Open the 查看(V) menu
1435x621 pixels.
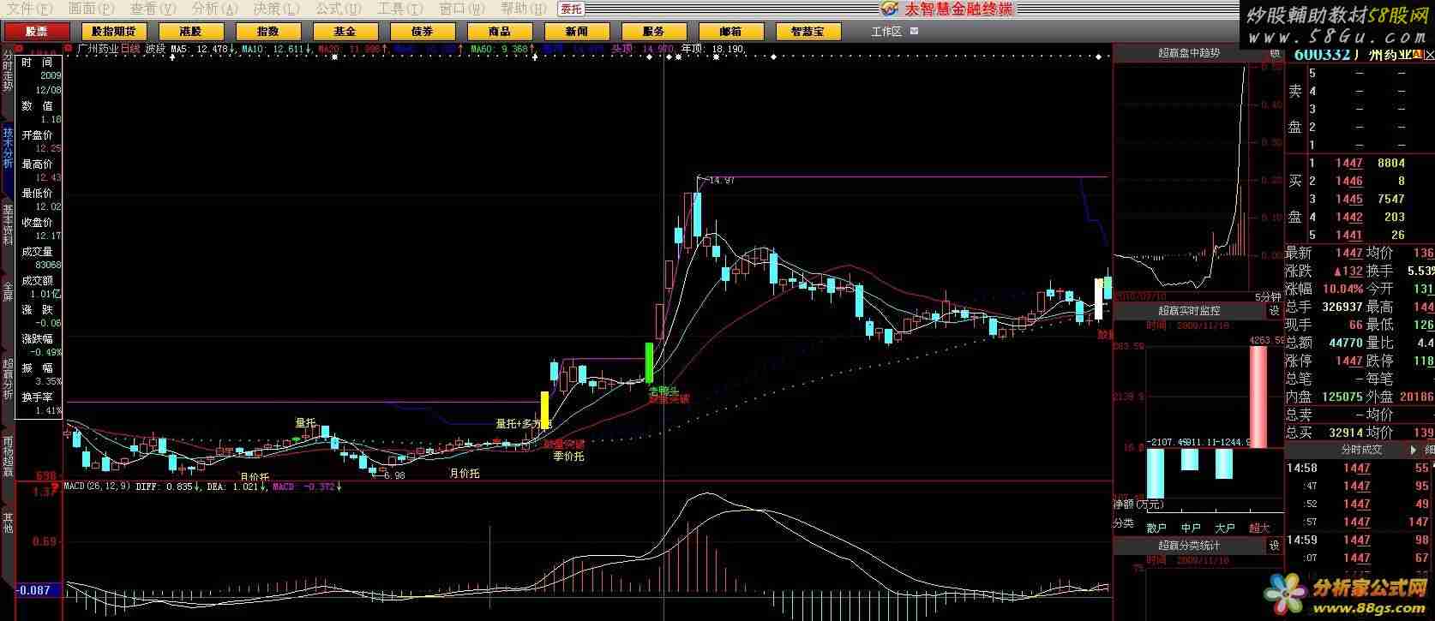pyautogui.click(x=153, y=9)
